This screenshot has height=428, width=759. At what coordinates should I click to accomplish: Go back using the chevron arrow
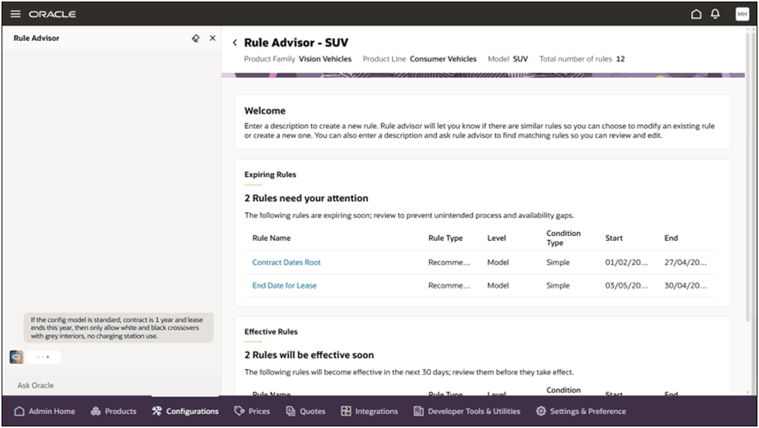[235, 43]
